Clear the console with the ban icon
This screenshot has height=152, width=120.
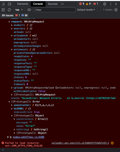coord(9,10)
